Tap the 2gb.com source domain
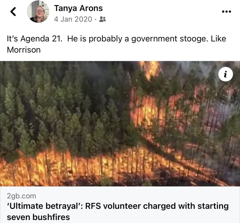This screenshot has height=223, width=240. point(21,196)
